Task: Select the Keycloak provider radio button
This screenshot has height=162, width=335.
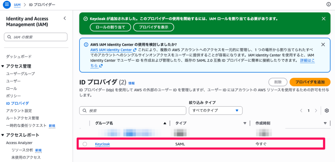Action: point(85,144)
